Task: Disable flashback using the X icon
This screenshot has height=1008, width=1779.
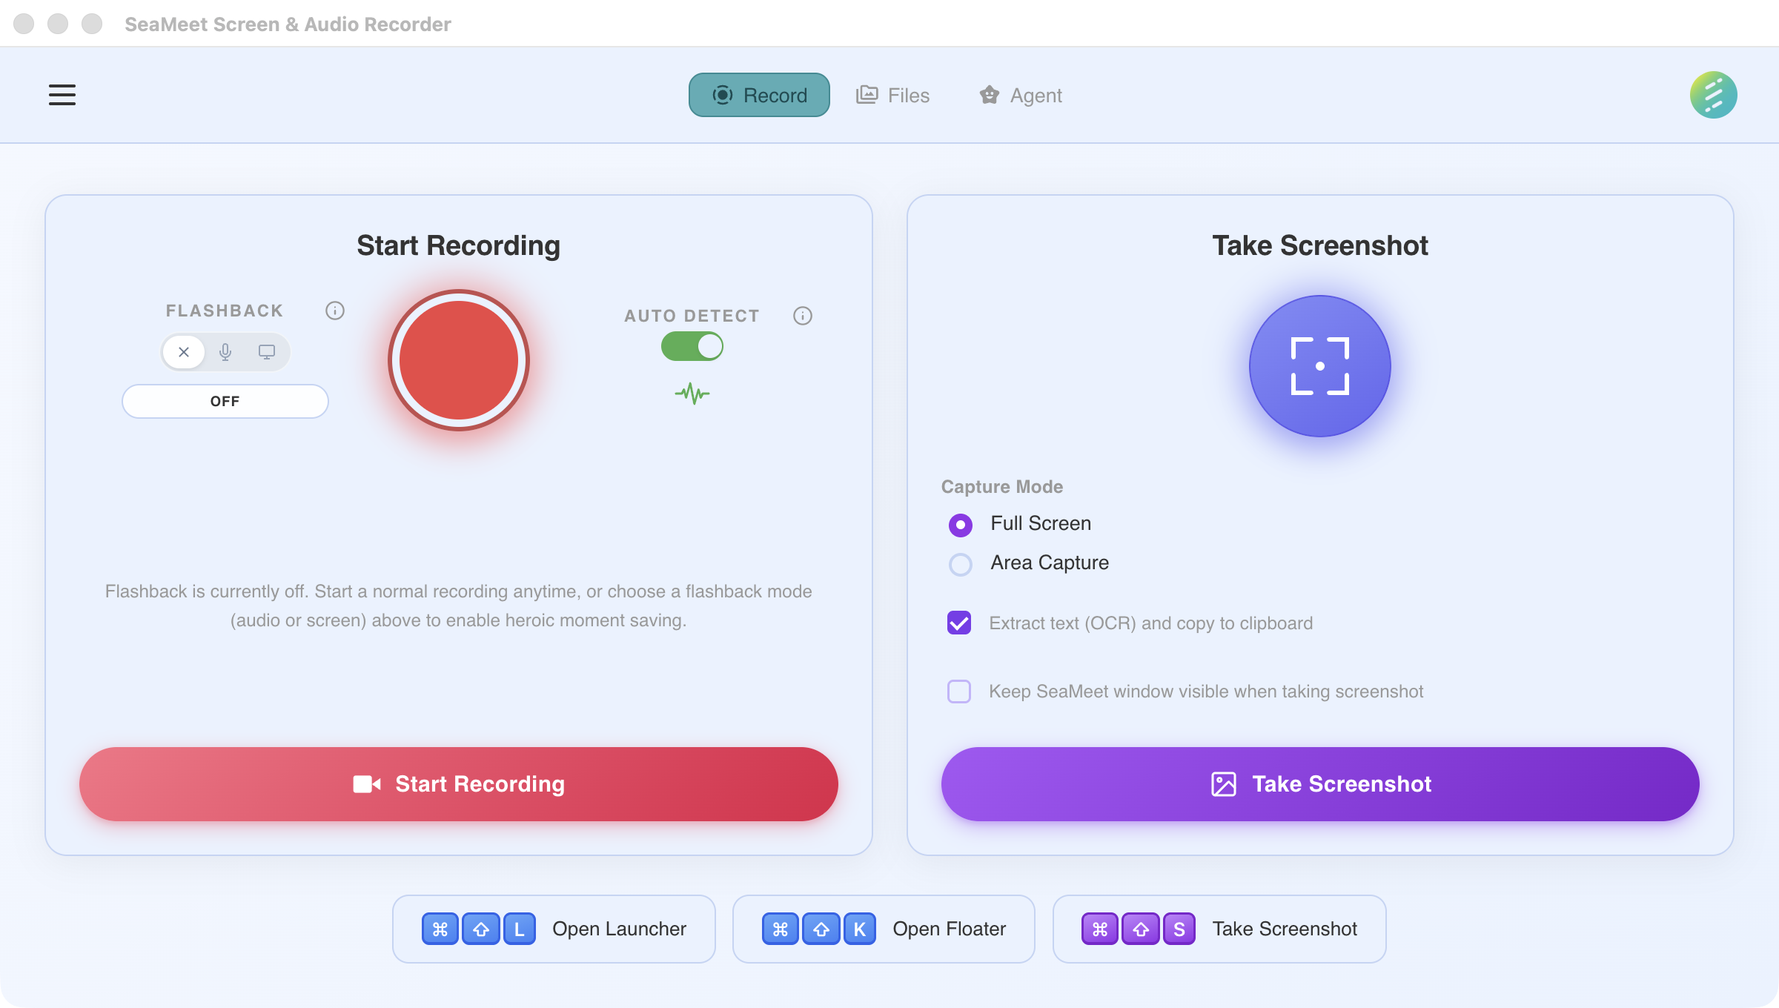Action: [x=183, y=352]
